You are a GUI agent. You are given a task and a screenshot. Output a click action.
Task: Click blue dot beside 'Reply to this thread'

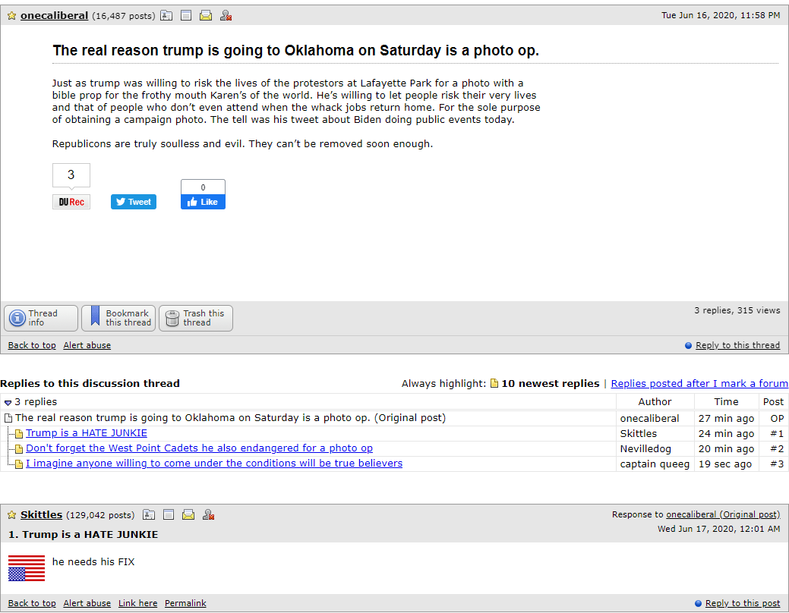[x=688, y=345]
